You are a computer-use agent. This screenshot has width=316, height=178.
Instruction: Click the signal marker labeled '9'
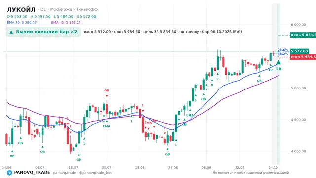click(217, 79)
